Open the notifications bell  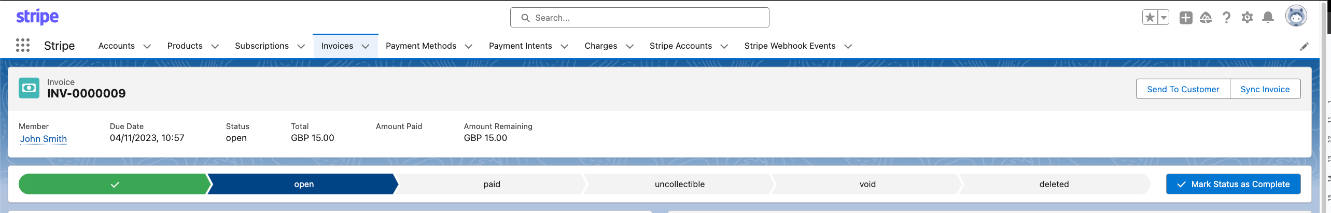pyautogui.click(x=1268, y=18)
